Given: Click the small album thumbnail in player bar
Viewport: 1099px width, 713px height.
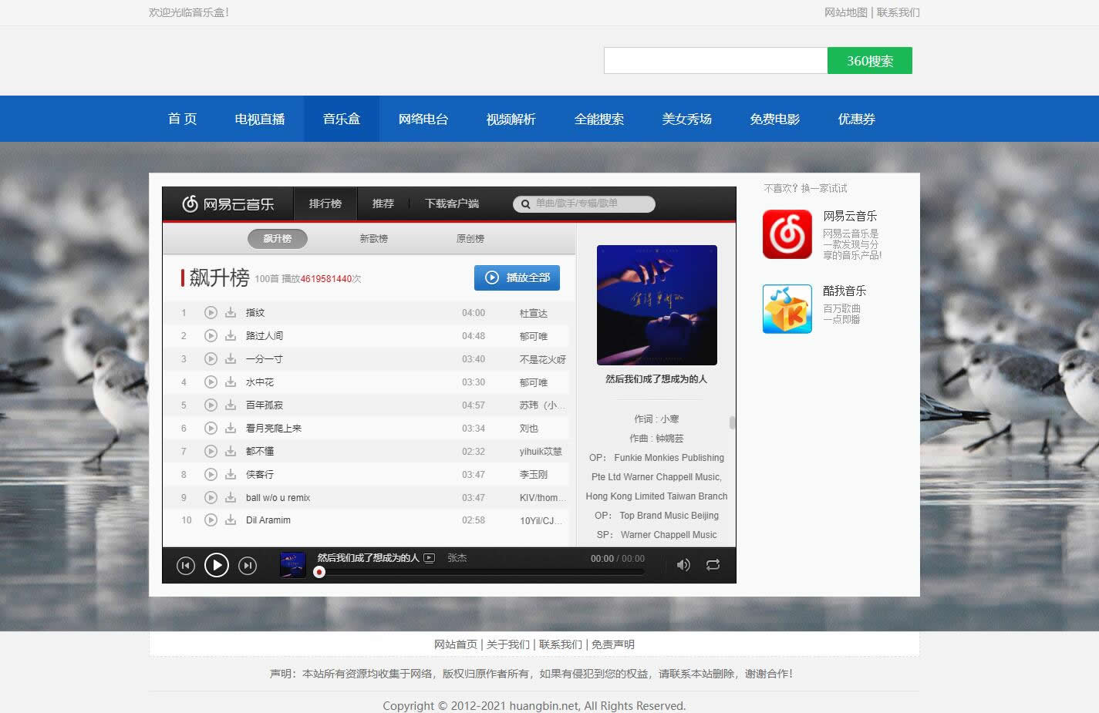Looking at the screenshot, I should [293, 565].
